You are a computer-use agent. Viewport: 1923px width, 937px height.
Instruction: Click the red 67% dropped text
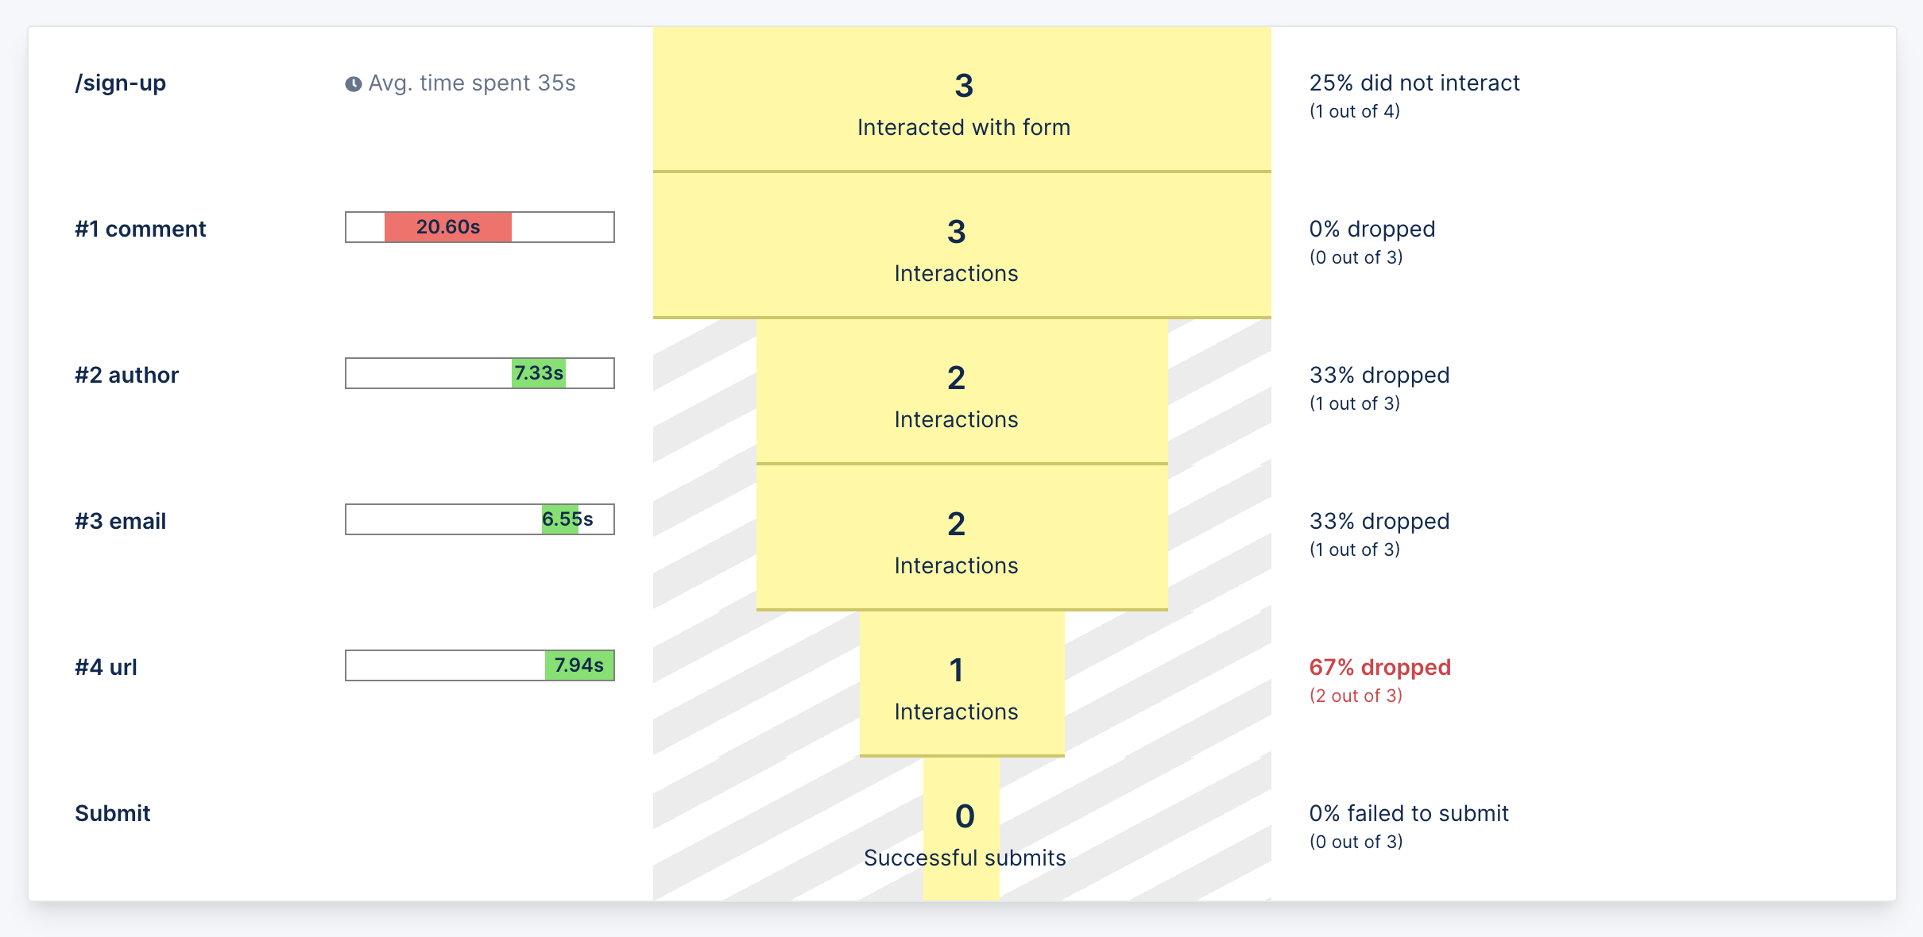point(1380,668)
